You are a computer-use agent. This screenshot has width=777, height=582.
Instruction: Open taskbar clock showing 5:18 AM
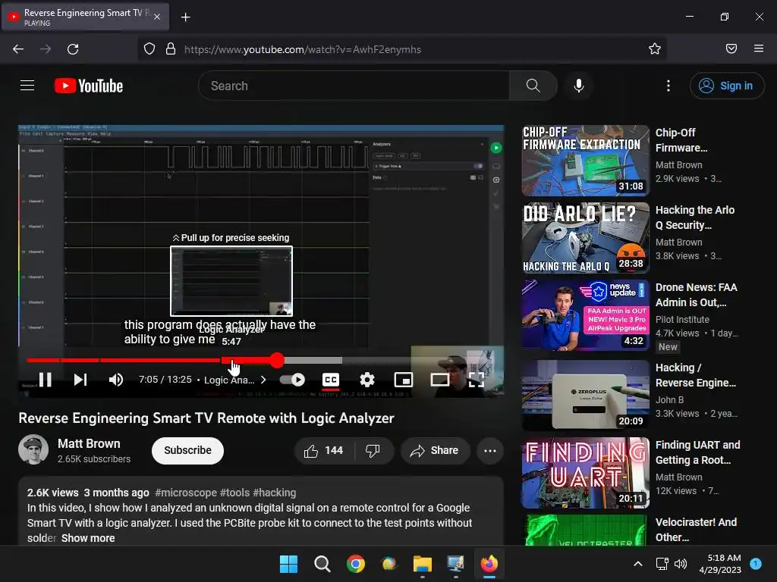(x=719, y=564)
